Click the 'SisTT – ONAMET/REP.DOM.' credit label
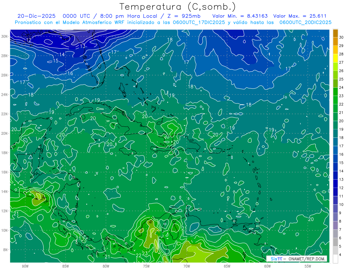Screen dimensions: 349x270 [297, 259]
